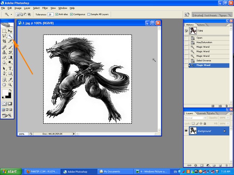The width and height of the screenshot is (234, 175).
Task: Create new snapshot in History panel
Action: click(220, 106)
